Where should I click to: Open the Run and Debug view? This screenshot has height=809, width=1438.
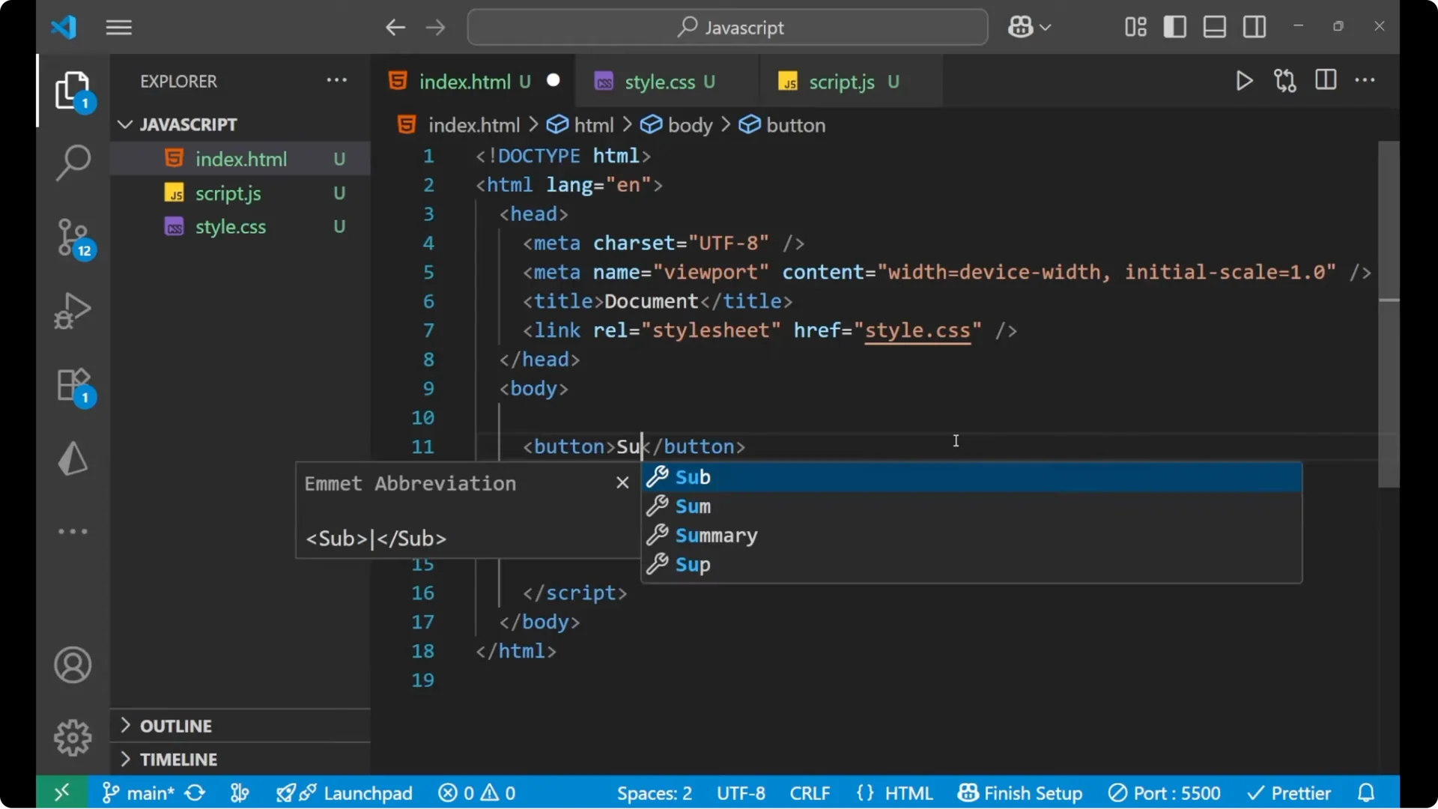[x=73, y=310]
